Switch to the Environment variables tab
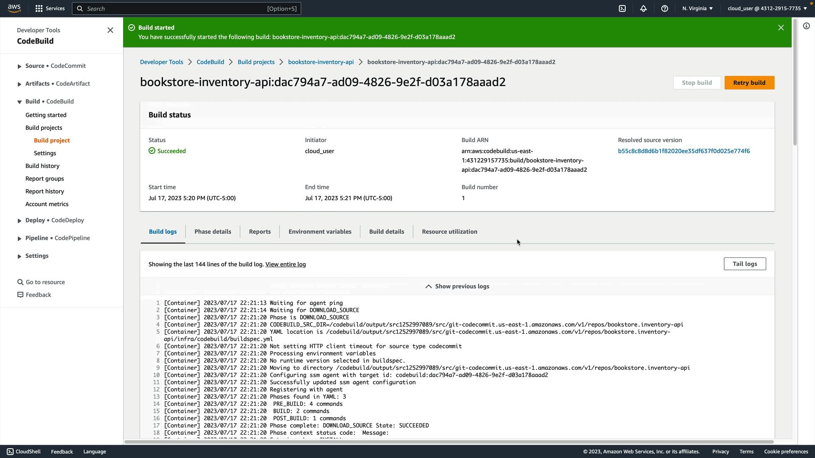 [320, 232]
